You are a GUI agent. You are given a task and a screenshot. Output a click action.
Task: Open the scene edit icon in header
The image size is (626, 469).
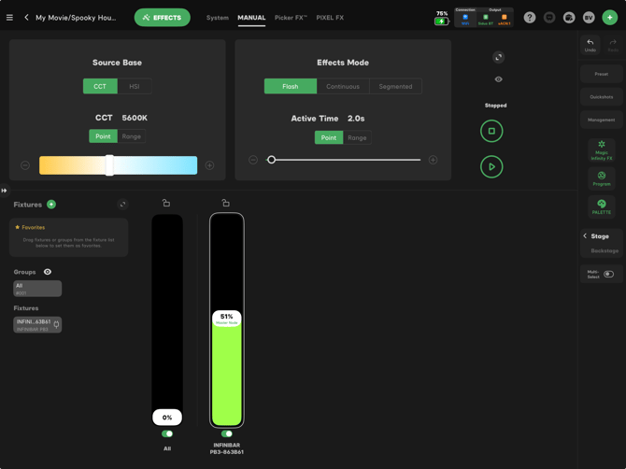(x=569, y=18)
